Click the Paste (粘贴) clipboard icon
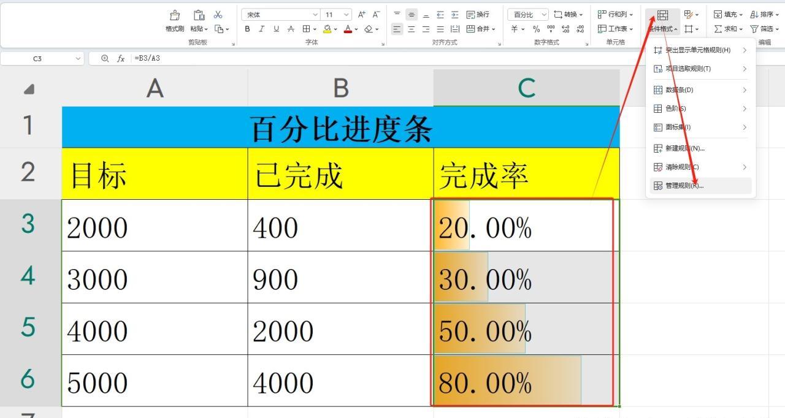The height and width of the screenshot is (418, 785). pos(199,15)
